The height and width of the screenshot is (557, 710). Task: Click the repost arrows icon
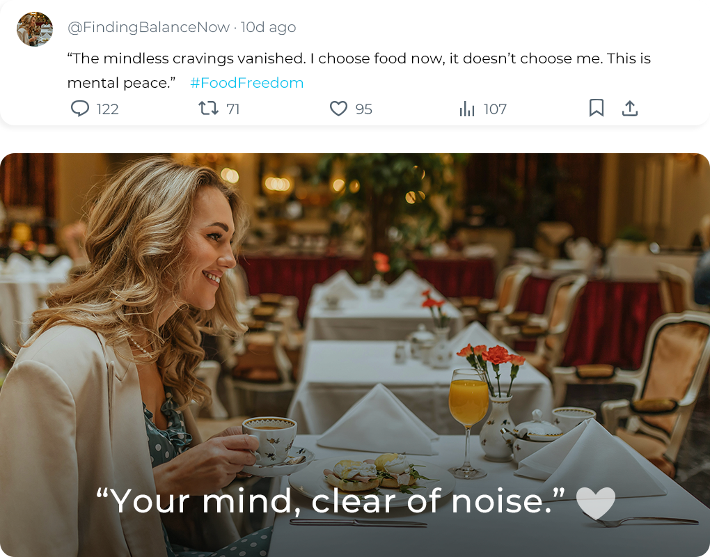click(x=208, y=109)
